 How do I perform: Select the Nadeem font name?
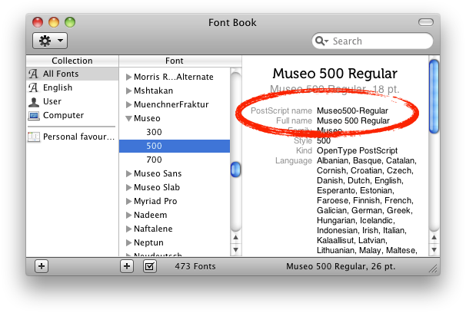pyautogui.click(x=151, y=215)
